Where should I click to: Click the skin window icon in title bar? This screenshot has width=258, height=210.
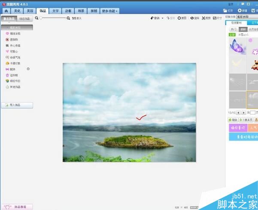249,4
